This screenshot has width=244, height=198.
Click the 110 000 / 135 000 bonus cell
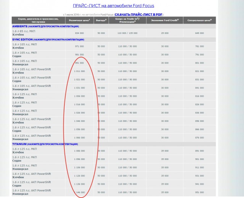127,33
